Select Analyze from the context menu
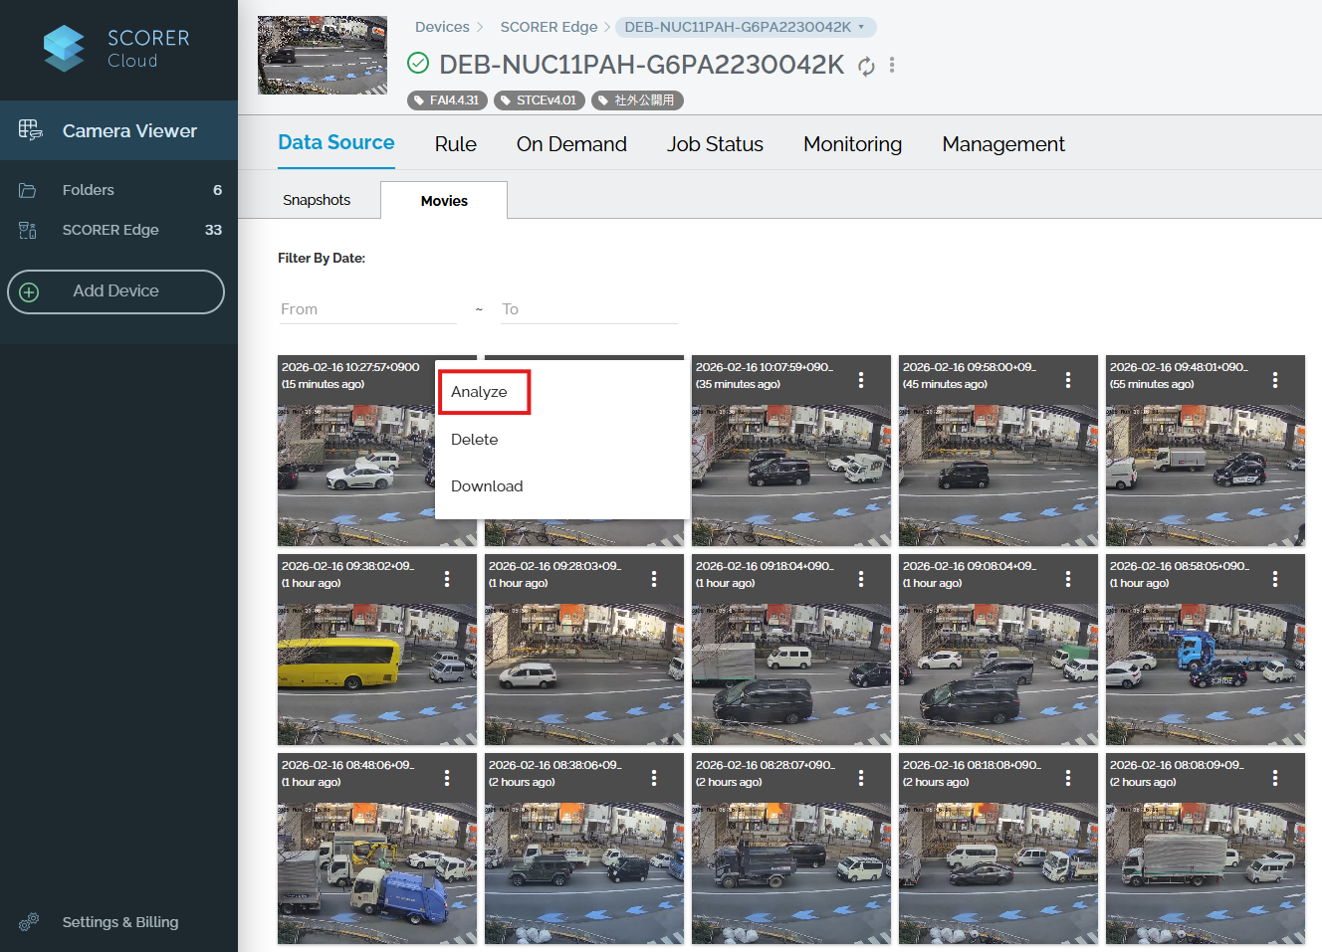The height and width of the screenshot is (952, 1322). pyautogui.click(x=480, y=392)
